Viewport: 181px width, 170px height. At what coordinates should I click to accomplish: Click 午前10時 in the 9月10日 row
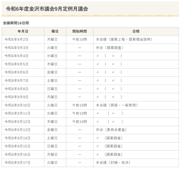(79, 105)
